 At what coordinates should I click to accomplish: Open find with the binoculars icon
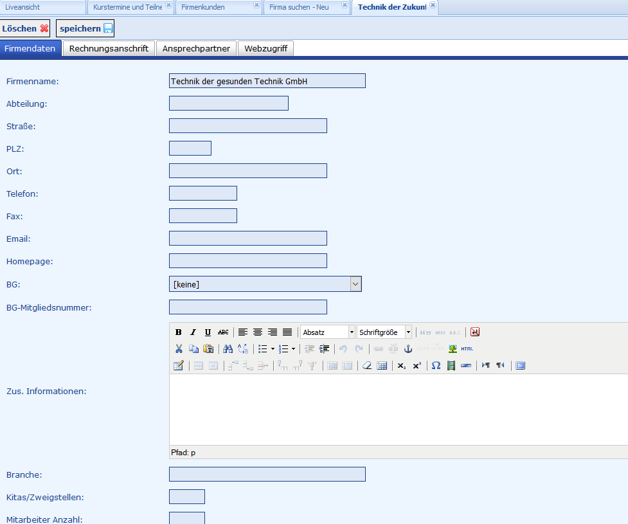tap(228, 349)
